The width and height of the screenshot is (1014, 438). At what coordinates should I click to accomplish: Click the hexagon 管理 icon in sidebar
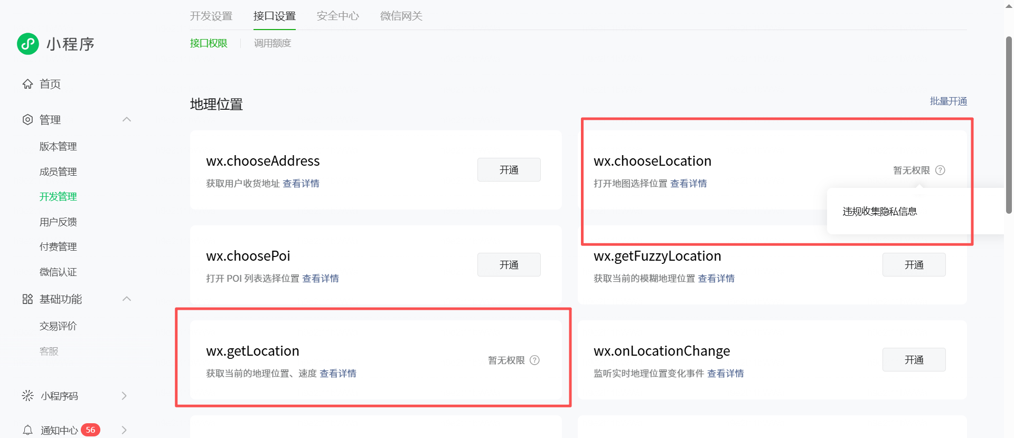click(x=27, y=120)
